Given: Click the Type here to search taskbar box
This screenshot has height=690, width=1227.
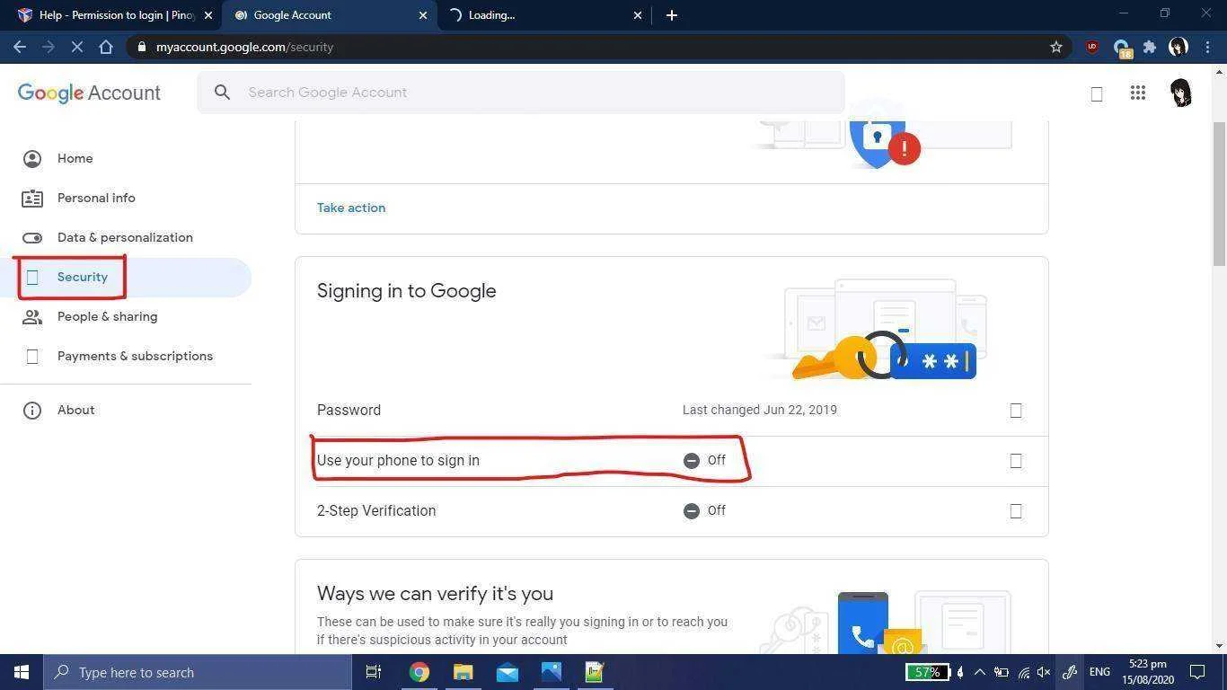Looking at the screenshot, I should click(198, 672).
